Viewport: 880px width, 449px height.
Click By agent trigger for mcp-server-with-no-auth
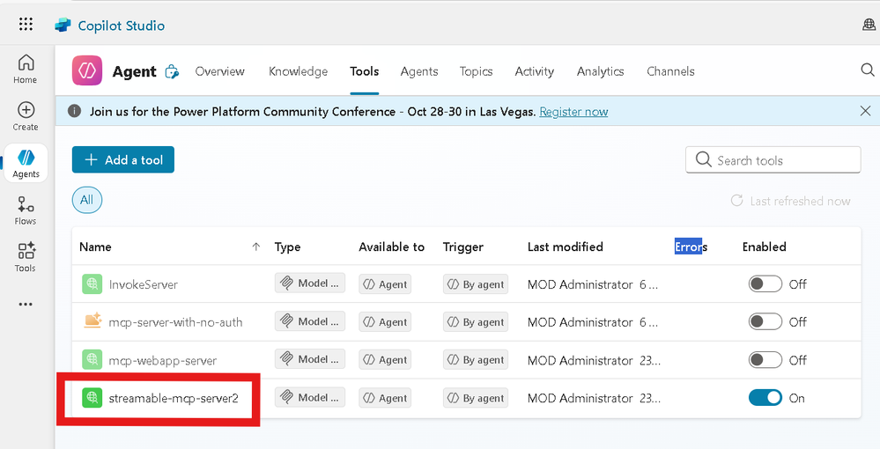click(x=476, y=322)
